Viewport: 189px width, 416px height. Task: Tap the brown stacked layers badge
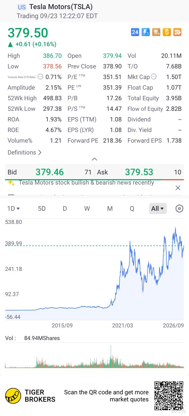click(x=156, y=32)
